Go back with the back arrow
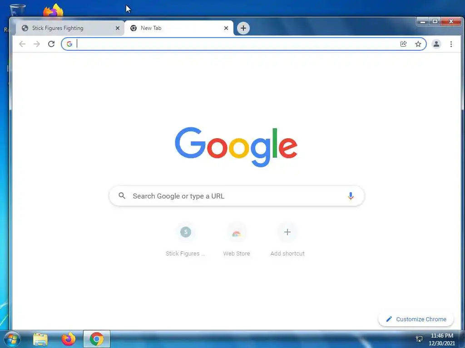Screen dimensions: 465x348 click(x=22, y=44)
